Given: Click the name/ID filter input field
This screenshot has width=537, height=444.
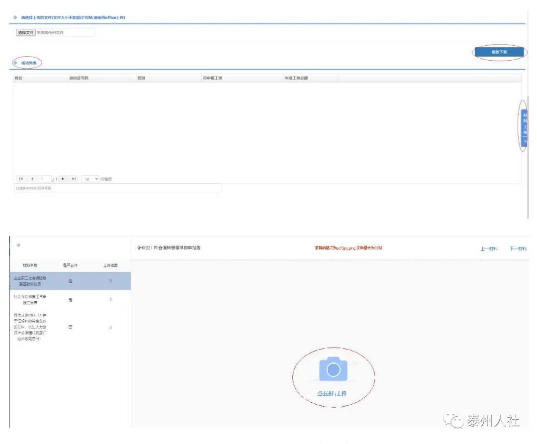Looking at the screenshot, I should point(118,188).
